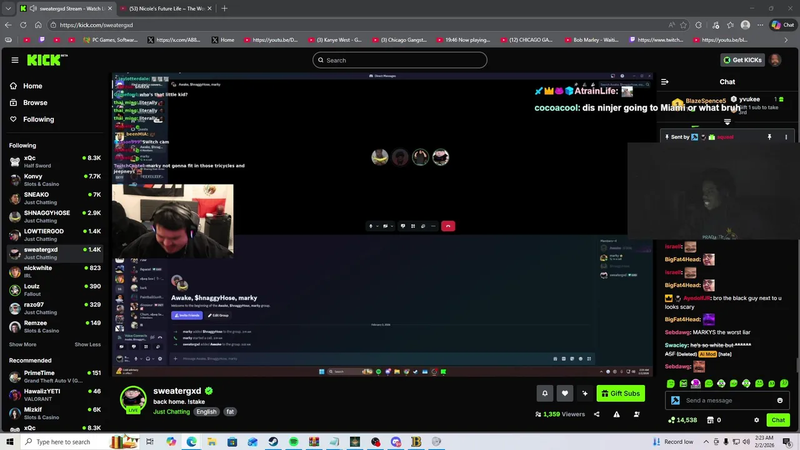Unpin the pinned chat message
Viewport: 800px width, 450px height.
769,137
